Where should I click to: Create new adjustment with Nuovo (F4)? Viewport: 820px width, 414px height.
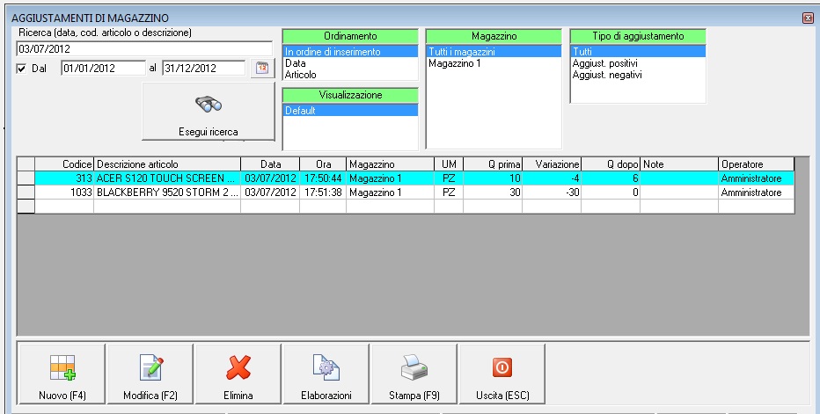coord(62,374)
